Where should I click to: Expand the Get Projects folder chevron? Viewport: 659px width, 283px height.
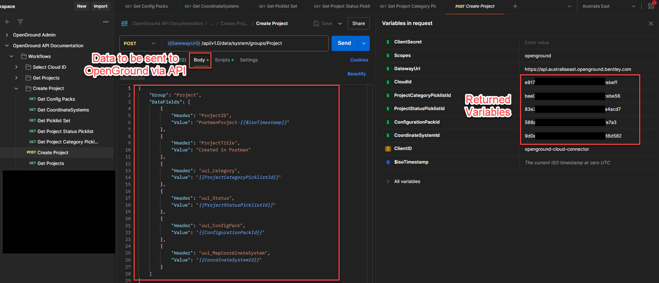16,78
